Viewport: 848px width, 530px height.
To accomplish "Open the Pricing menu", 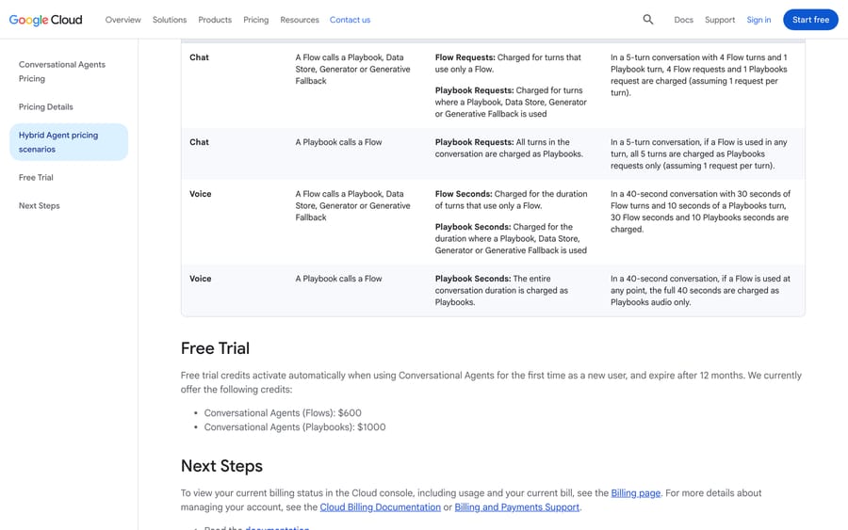I will coord(255,20).
